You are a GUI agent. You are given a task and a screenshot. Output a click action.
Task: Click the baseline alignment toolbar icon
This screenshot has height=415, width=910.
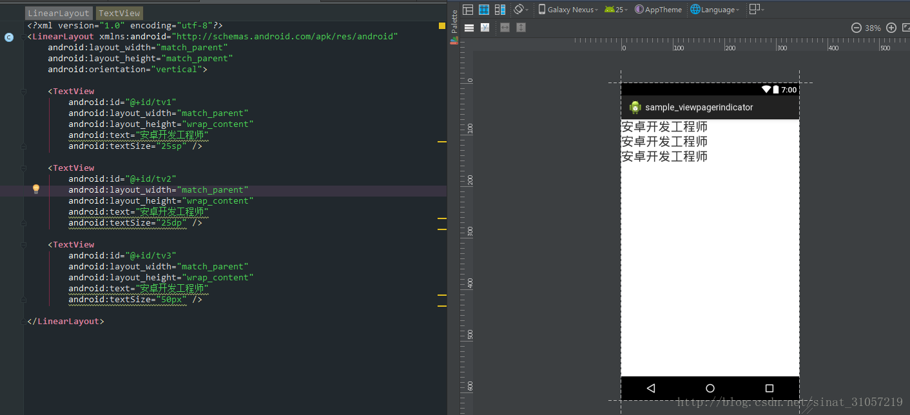pos(485,28)
